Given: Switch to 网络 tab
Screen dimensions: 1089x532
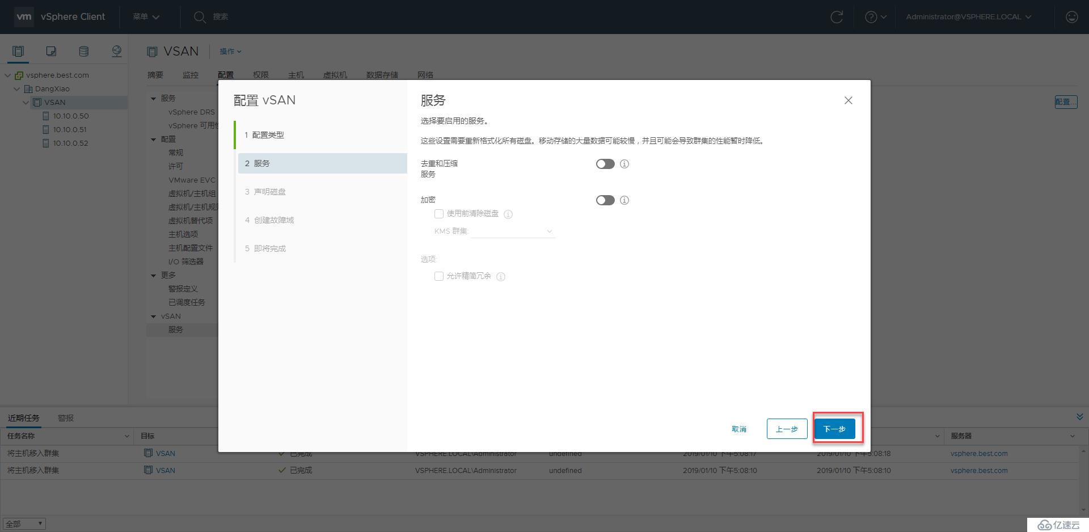Looking at the screenshot, I should click(425, 75).
